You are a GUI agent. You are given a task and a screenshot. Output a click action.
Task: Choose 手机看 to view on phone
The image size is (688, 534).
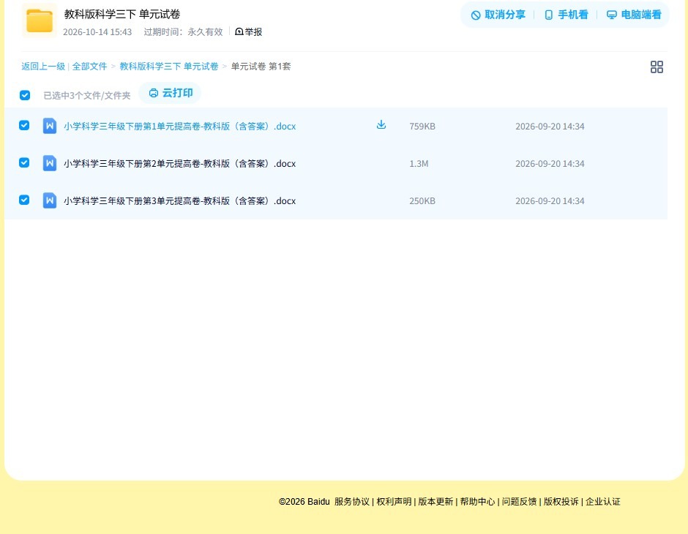(566, 15)
